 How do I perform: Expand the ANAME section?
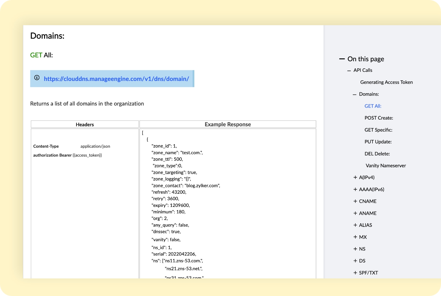tap(355, 213)
